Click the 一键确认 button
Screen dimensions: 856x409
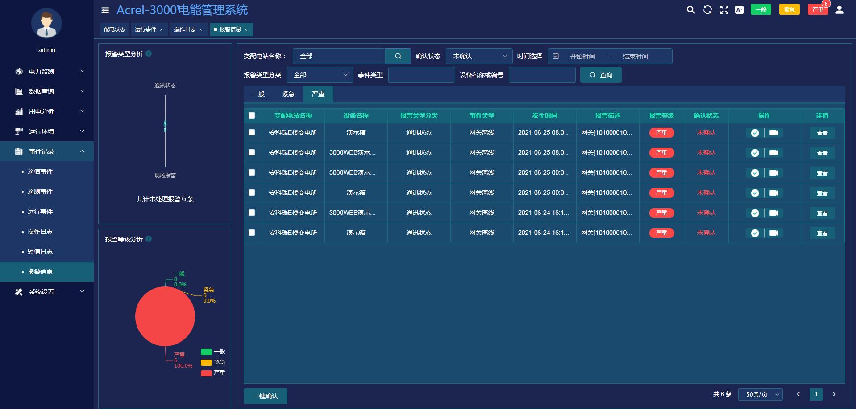[x=265, y=396]
